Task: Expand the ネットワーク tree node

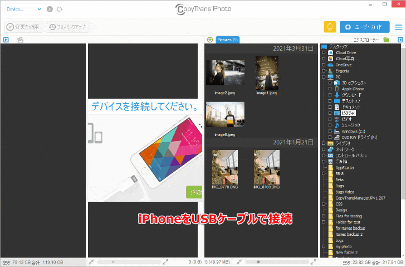Action: pos(324,149)
